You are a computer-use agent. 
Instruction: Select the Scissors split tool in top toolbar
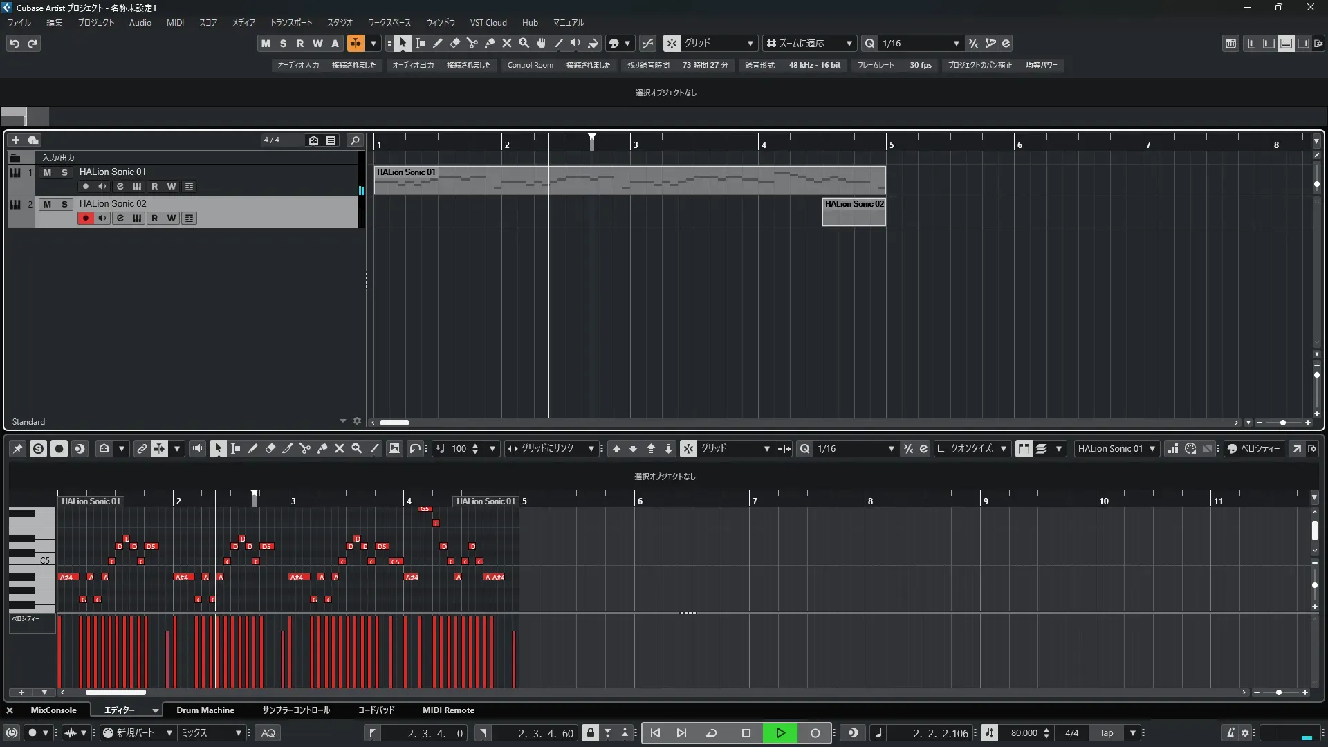(x=472, y=43)
